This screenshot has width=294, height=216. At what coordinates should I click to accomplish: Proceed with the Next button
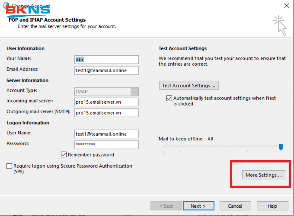click(198, 206)
